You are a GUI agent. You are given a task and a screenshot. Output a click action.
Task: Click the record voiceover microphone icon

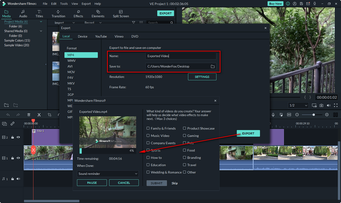273,115
